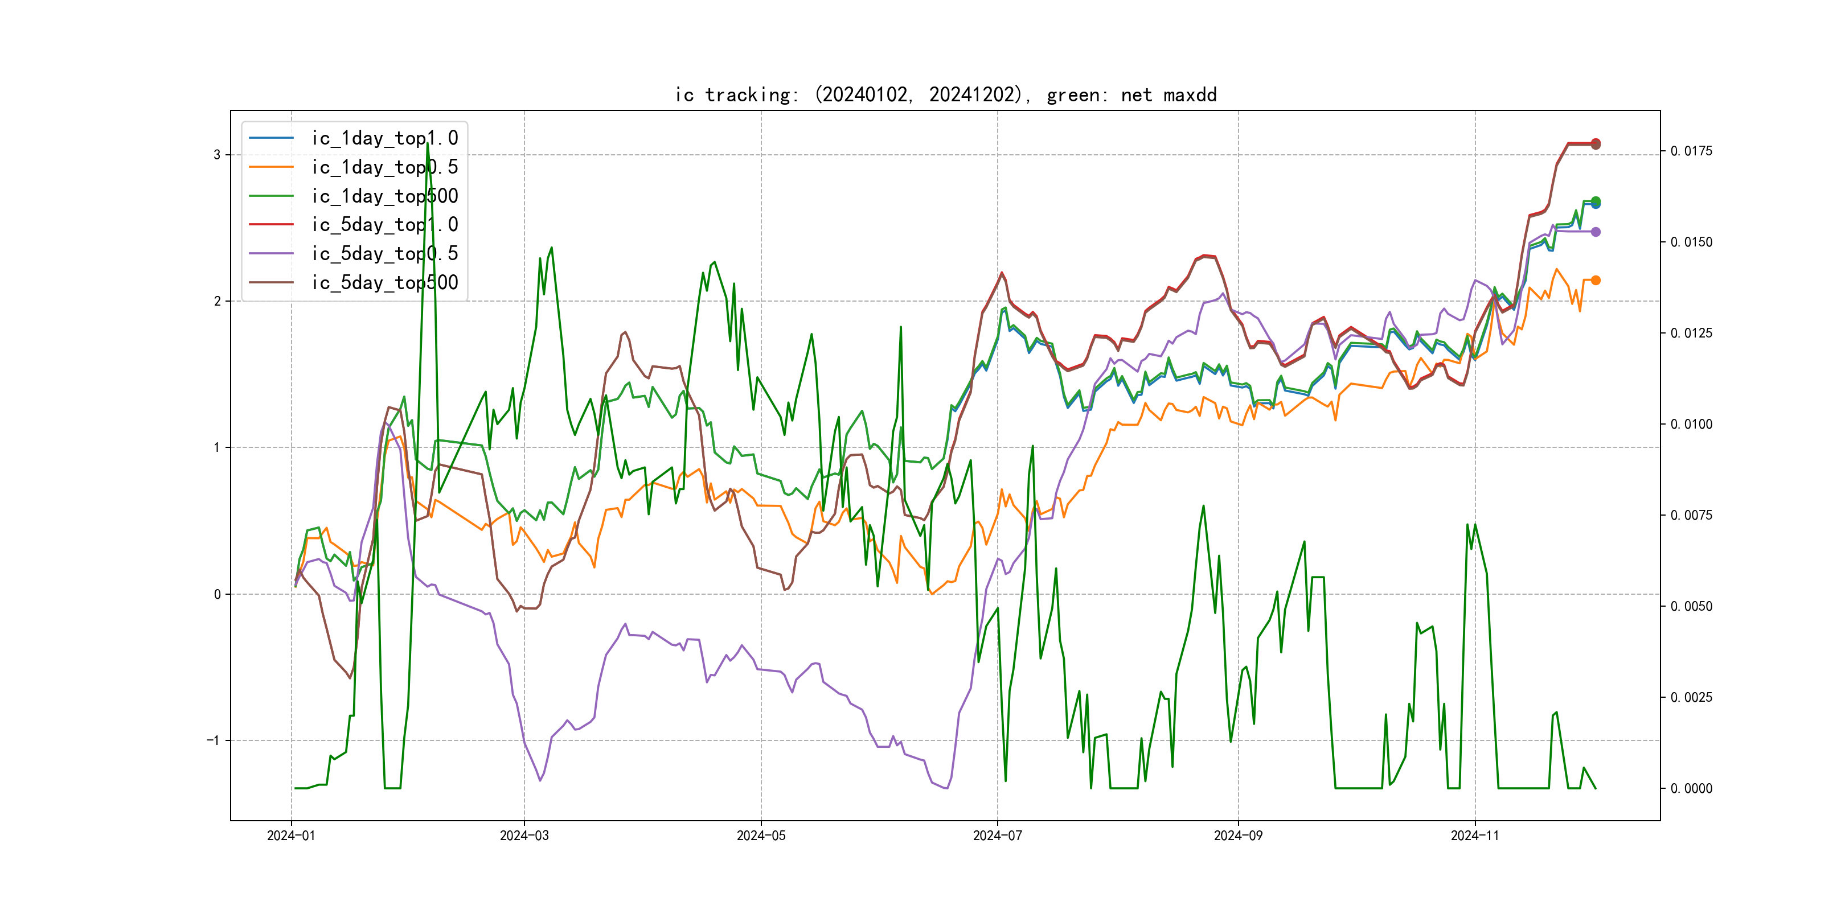The image size is (1845, 922).
Task: Click the 2024-01 x-axis tick label
Action: 291,835
